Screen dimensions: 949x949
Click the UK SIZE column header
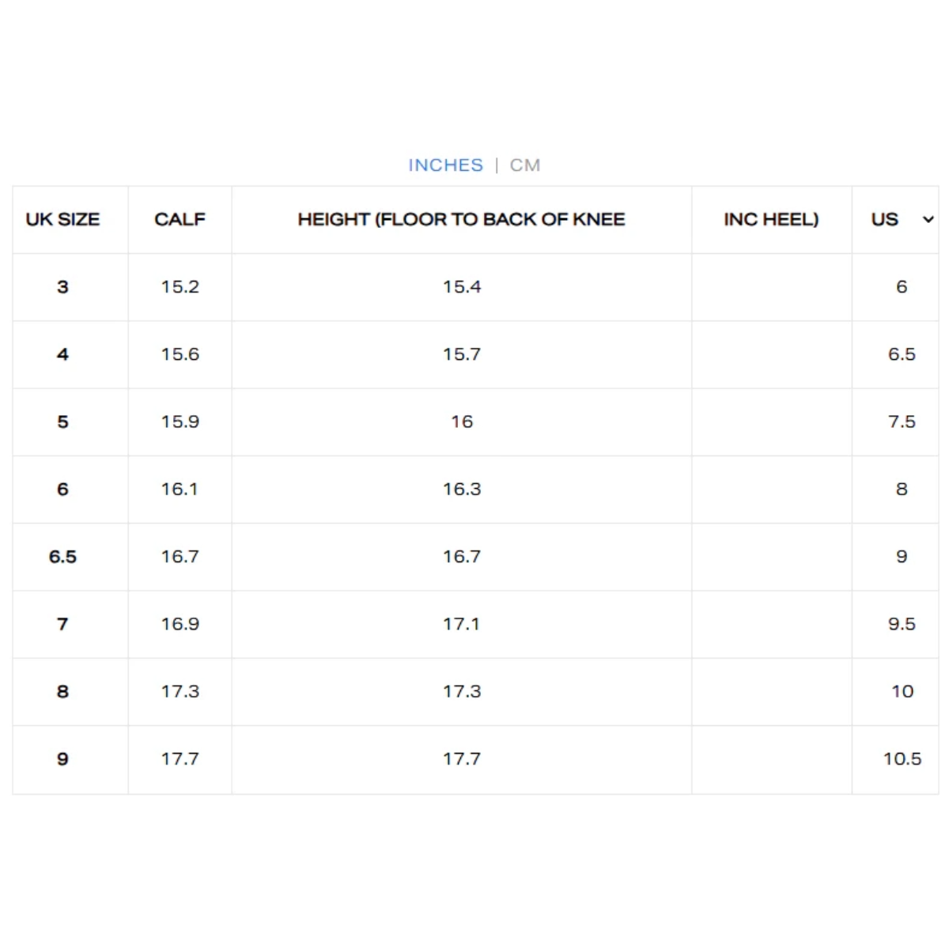[62, 220]
